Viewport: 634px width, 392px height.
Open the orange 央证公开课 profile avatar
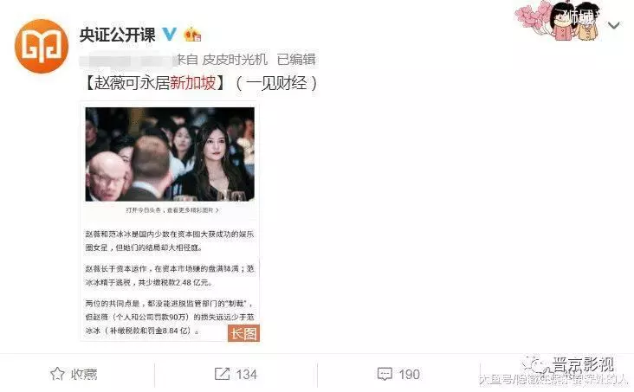[x=42, y=46]
